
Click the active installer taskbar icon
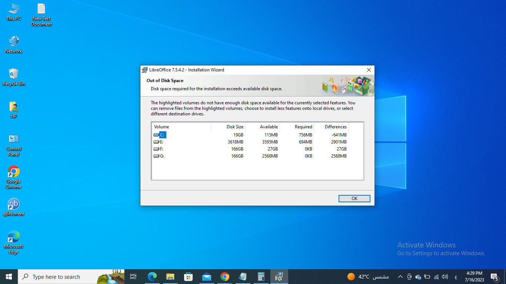pos(279,277)
